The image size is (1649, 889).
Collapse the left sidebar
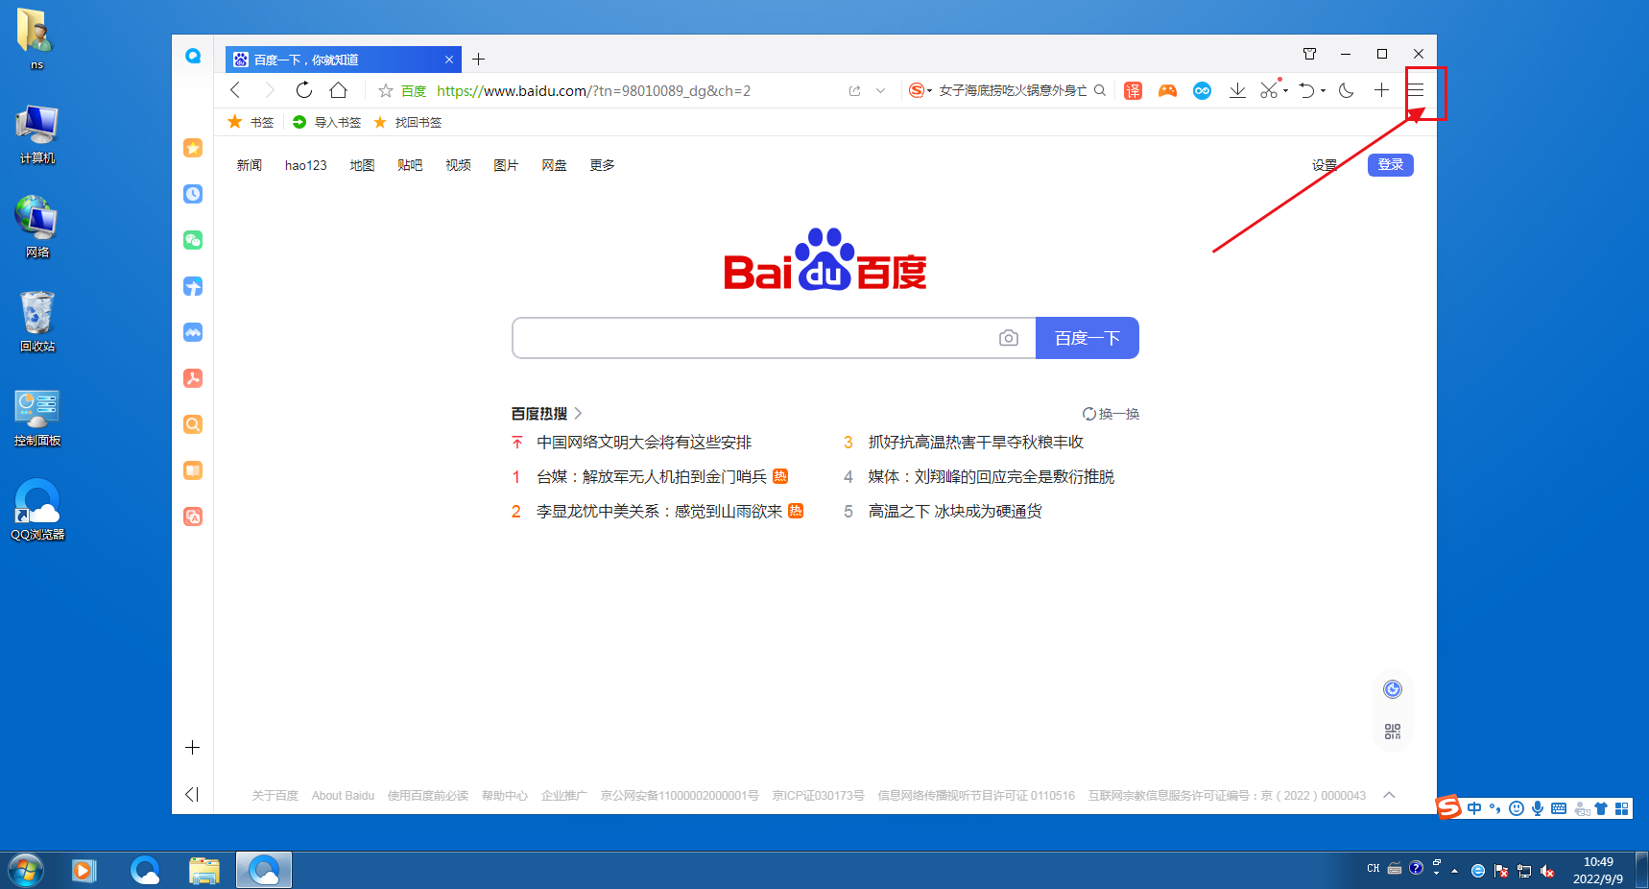click(x=192, y=794)
